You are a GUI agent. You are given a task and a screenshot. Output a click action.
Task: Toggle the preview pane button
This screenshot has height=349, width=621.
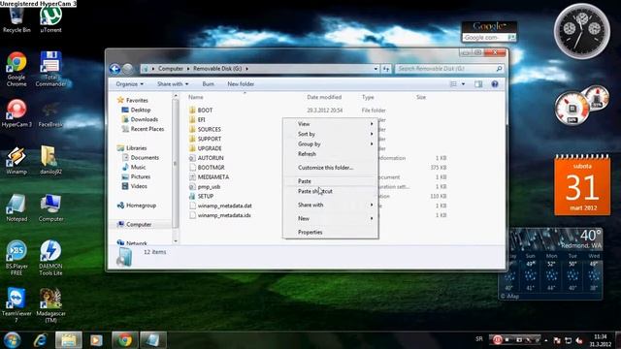click(x=478, y=84)
